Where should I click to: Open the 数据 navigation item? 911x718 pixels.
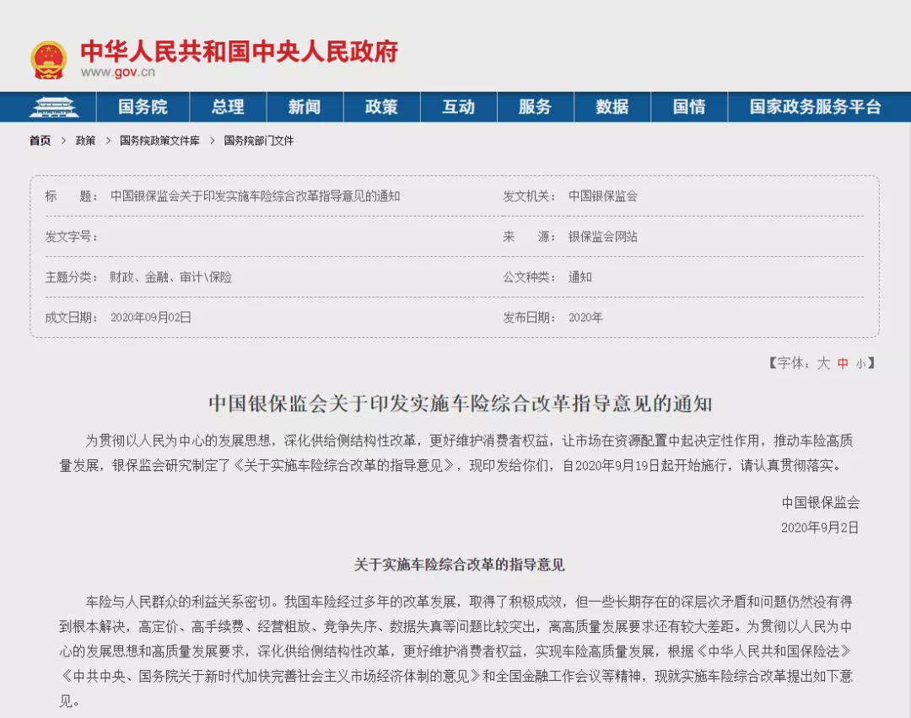pos(612,107)
